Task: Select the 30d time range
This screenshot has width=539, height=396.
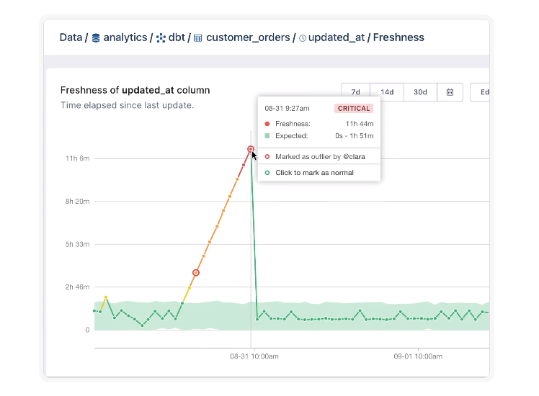Action: [420, 92]
